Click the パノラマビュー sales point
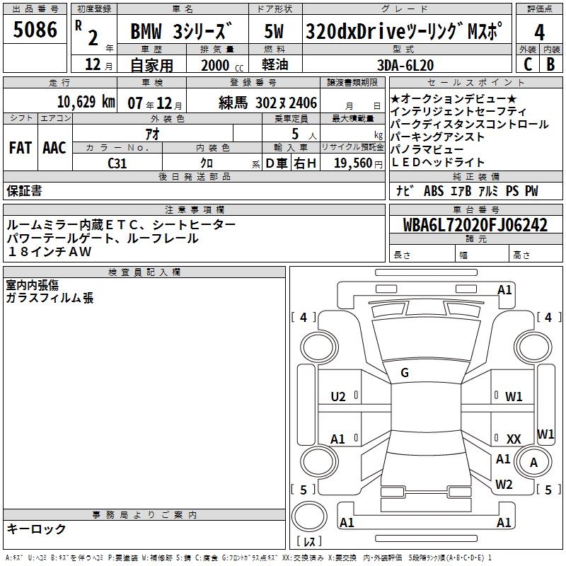Image resolution: width=566 pixels, height=566 pixels. (x=427, y=149)
